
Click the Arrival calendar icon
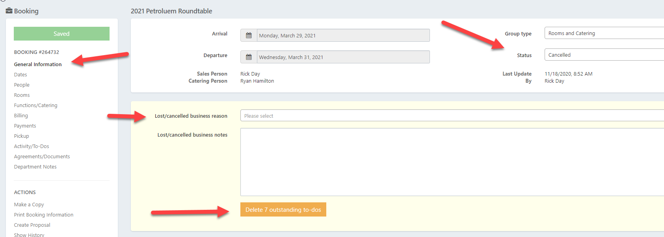(249, 35)
